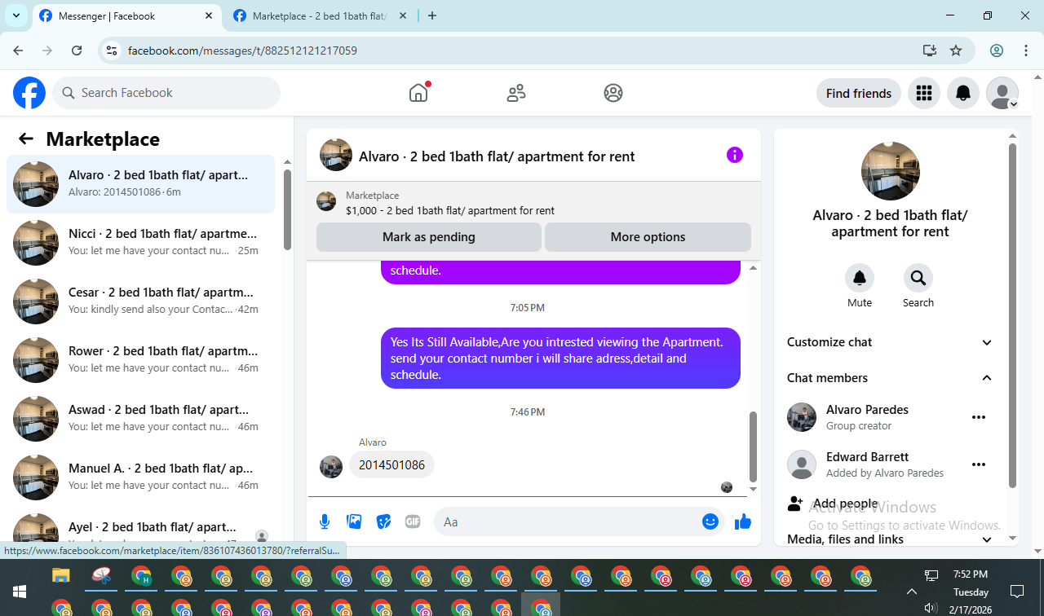Choose a sticker
The image size is (1044, 616).
[x=383, y=521]
